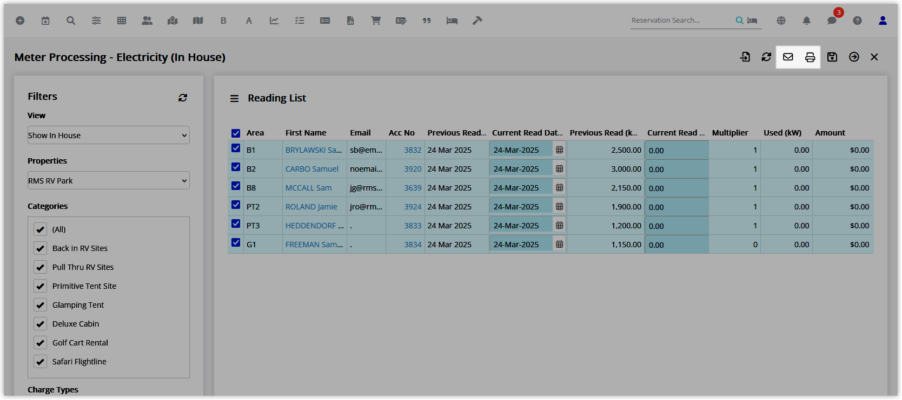Open the calendar star icon
902x400 pixels.
(45, 21)
